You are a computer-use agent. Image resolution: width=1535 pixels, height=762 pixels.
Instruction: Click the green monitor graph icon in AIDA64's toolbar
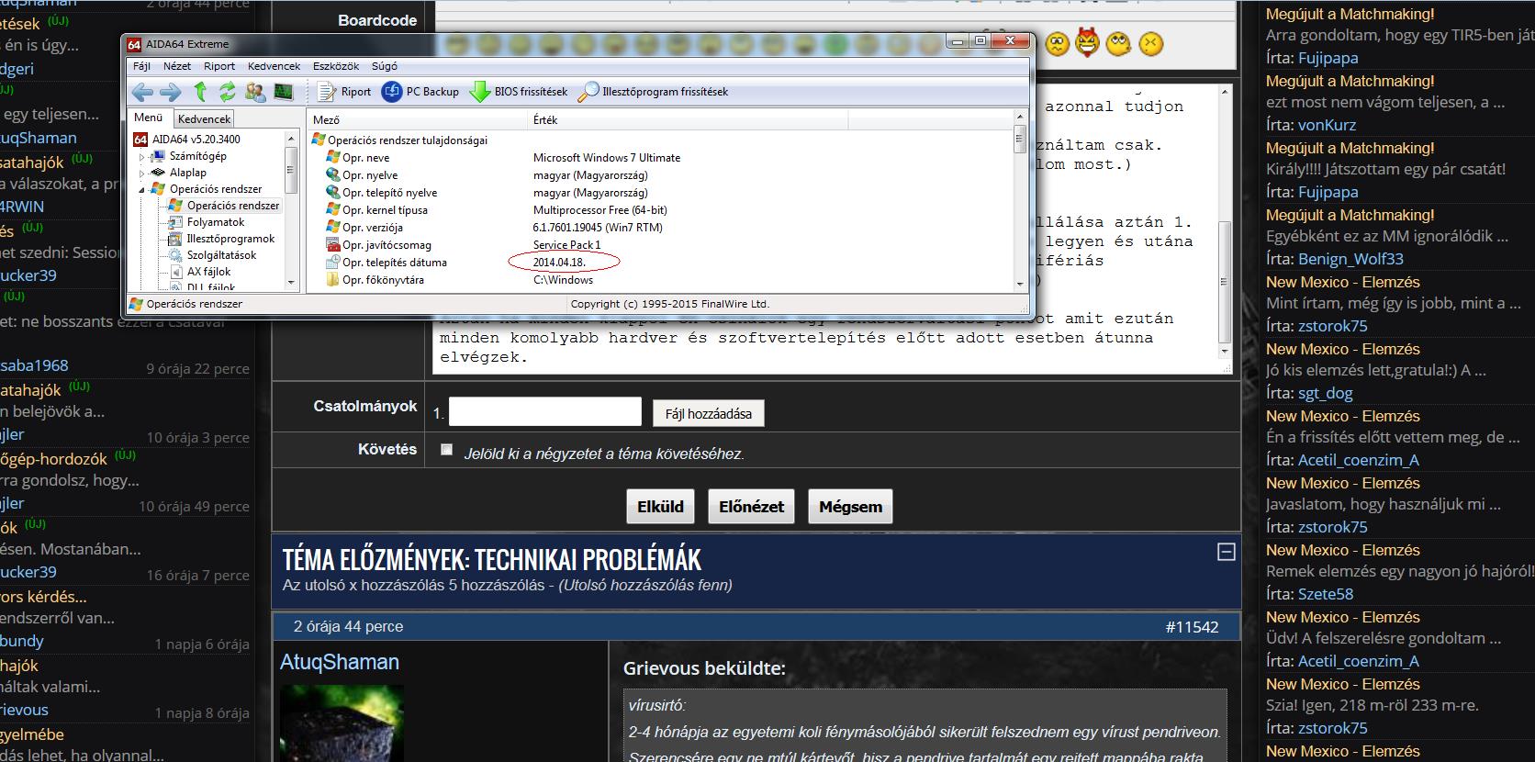[283, 91]
